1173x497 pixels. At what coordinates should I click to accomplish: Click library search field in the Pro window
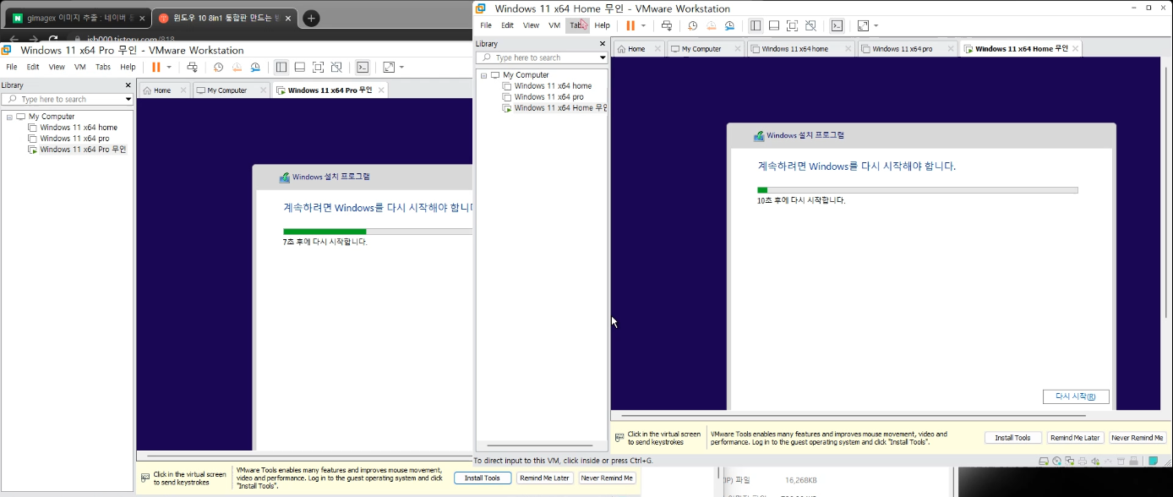[x=63, y=99]
